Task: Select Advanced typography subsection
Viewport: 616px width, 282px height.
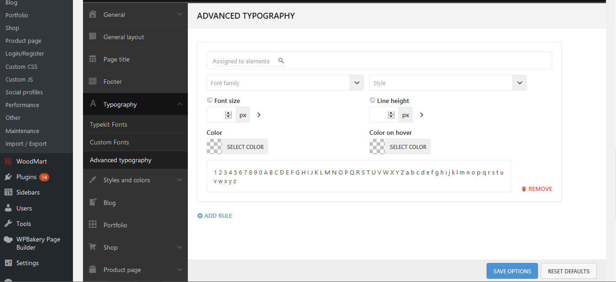Action: (135, 160)
